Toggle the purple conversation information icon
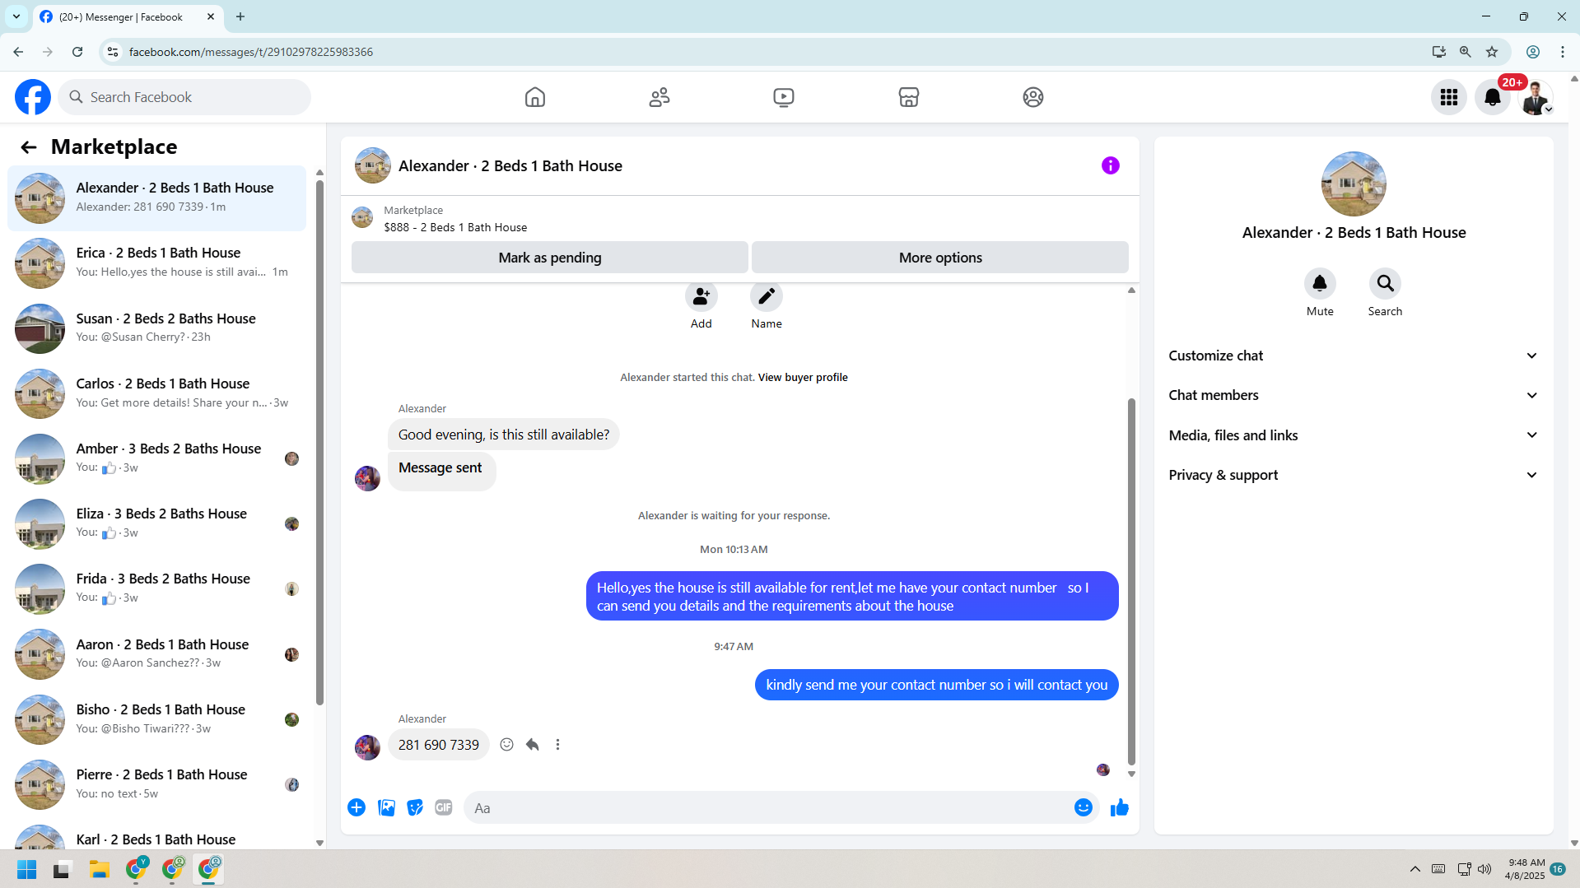The width and height of the screenshot is (1580, 888). (1111, 165)
